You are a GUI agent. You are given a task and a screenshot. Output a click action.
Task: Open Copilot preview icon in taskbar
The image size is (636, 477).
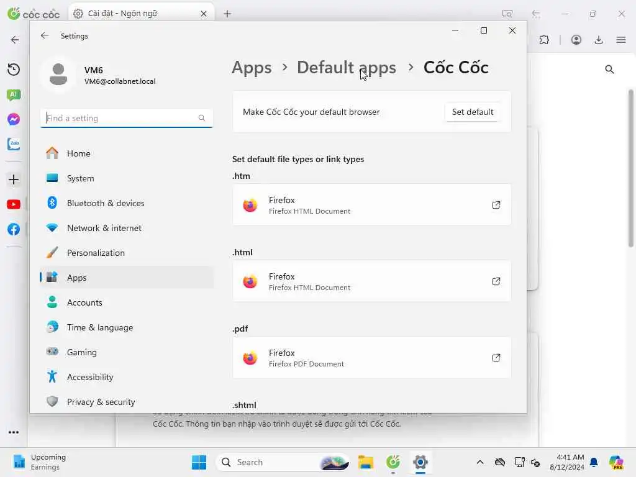(x=616, y=462)
